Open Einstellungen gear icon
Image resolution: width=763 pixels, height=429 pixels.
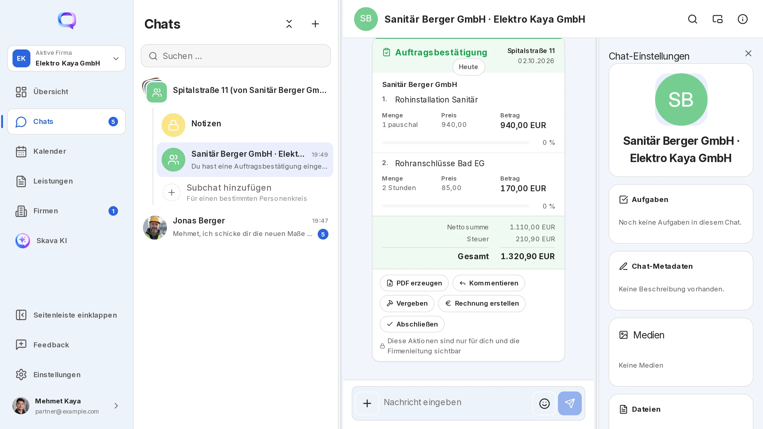(21, 374)
